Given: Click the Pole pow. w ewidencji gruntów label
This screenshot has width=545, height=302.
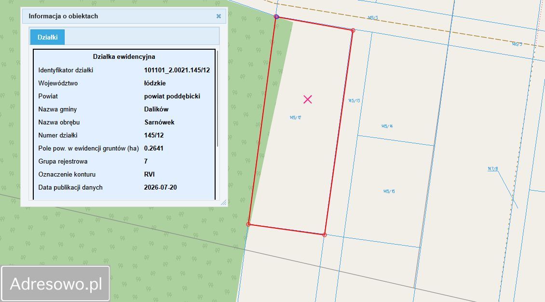Looking at the screenshot, I should point(88,149).
